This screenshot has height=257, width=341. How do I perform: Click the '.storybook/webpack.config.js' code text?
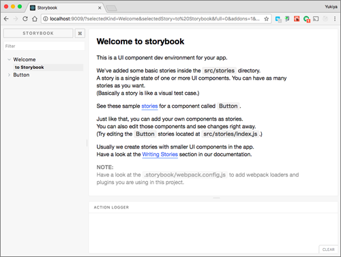pyautogui.click(x=185, y=175)
